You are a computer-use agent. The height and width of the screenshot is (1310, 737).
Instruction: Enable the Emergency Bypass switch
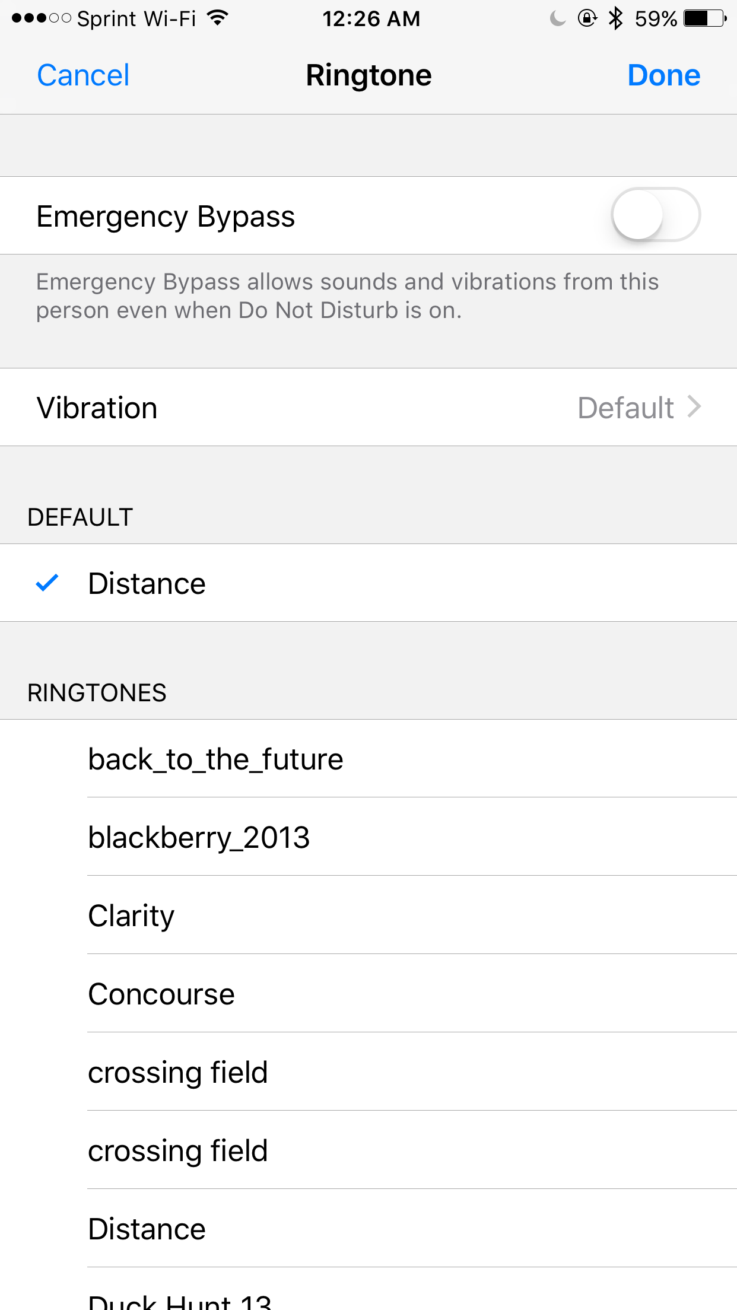(656, 215)
